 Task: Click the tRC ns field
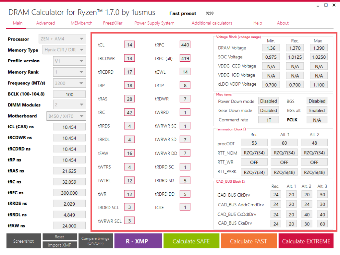point(69,182)
